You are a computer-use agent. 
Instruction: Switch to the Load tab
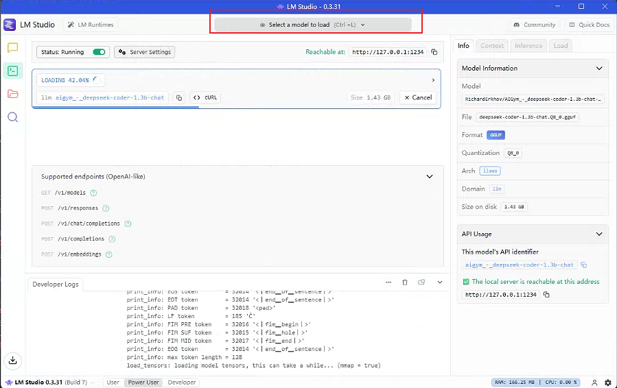coord(561,46)
